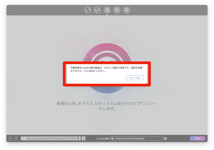This screenshot has width=214, height=150.
Task: Open the film reel tab with snowflake-like badge
Action: click(117, 10)
